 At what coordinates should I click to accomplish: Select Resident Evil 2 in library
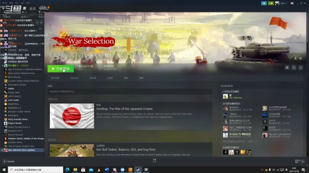coord(15,131)
